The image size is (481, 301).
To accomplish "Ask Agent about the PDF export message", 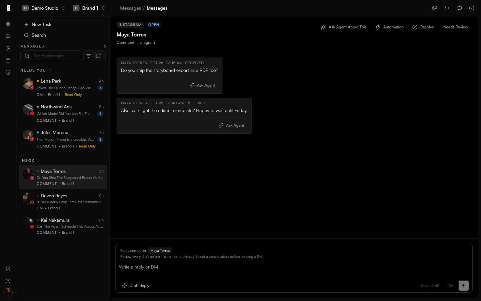I will [202, 85].
